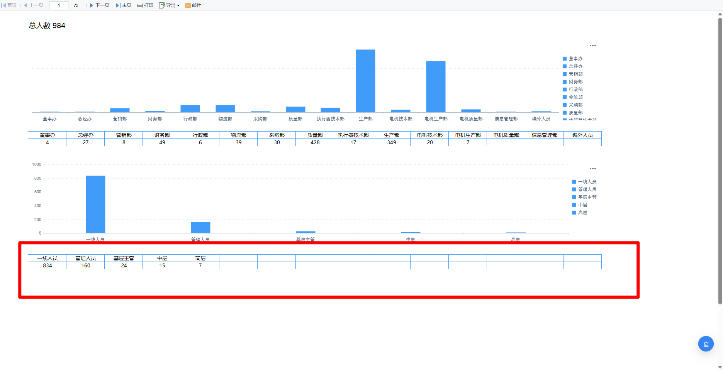The height and width of the screenshot is (370, 723).
Task: Click the 行政部 bar in the top chart
Action: tap(190, 109)
